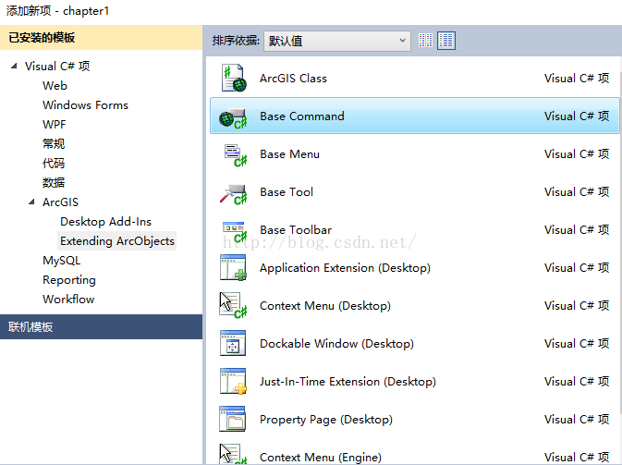Select the Base Toolbar template name

(x=296, y=229)
